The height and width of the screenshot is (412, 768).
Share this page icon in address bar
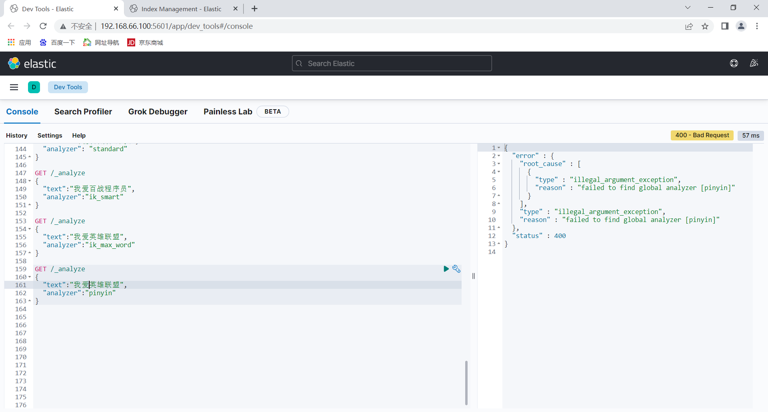click(x=689, y=26)
